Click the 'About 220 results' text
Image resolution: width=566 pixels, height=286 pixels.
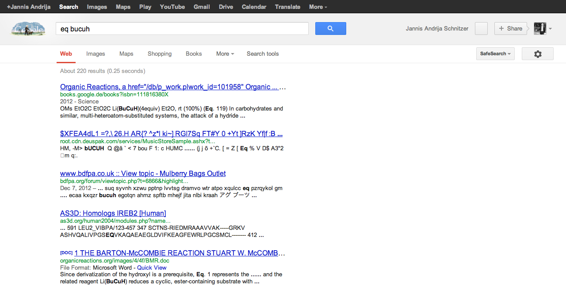pos(103,71)
